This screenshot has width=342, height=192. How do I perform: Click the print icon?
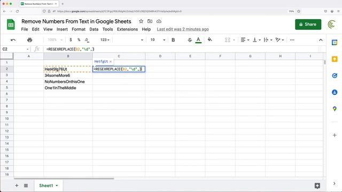(x=30, y=40)
